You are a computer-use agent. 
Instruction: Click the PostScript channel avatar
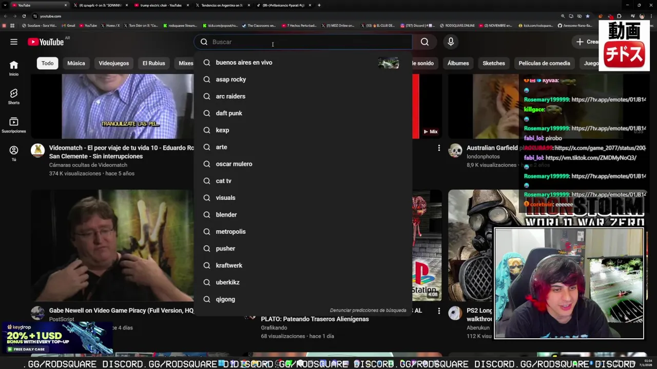[37, 313]
